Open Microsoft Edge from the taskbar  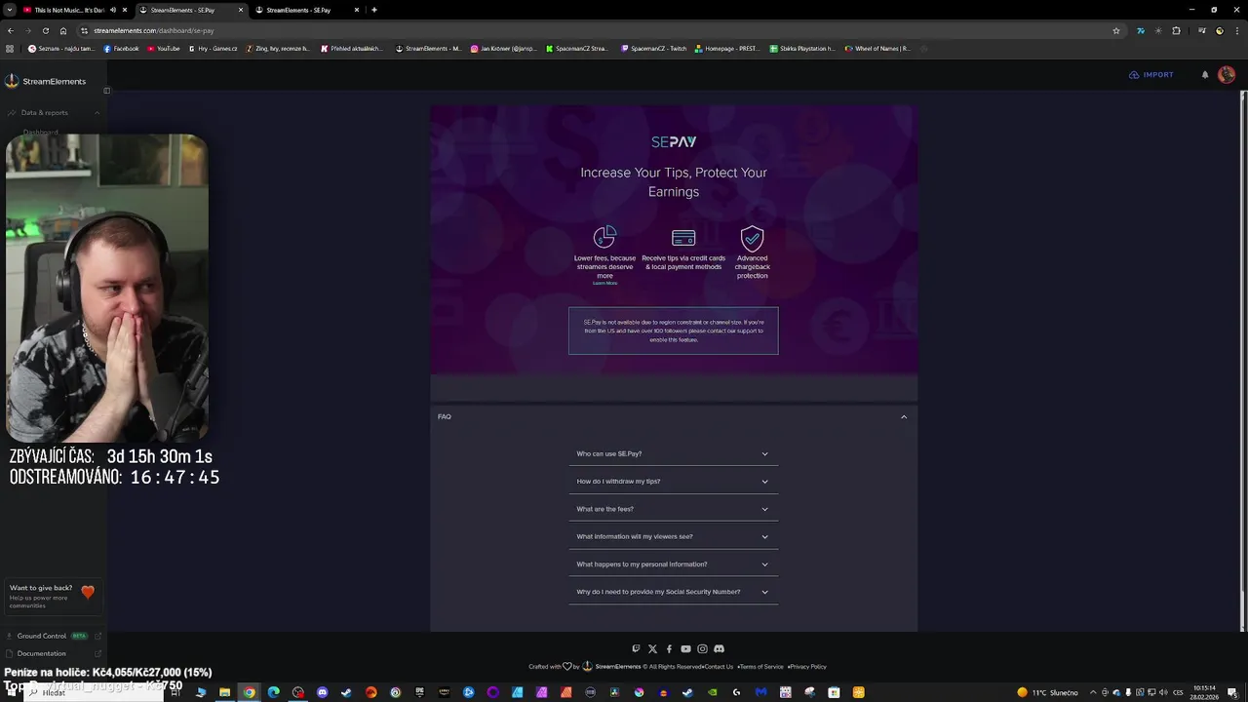tap(274, 692)
